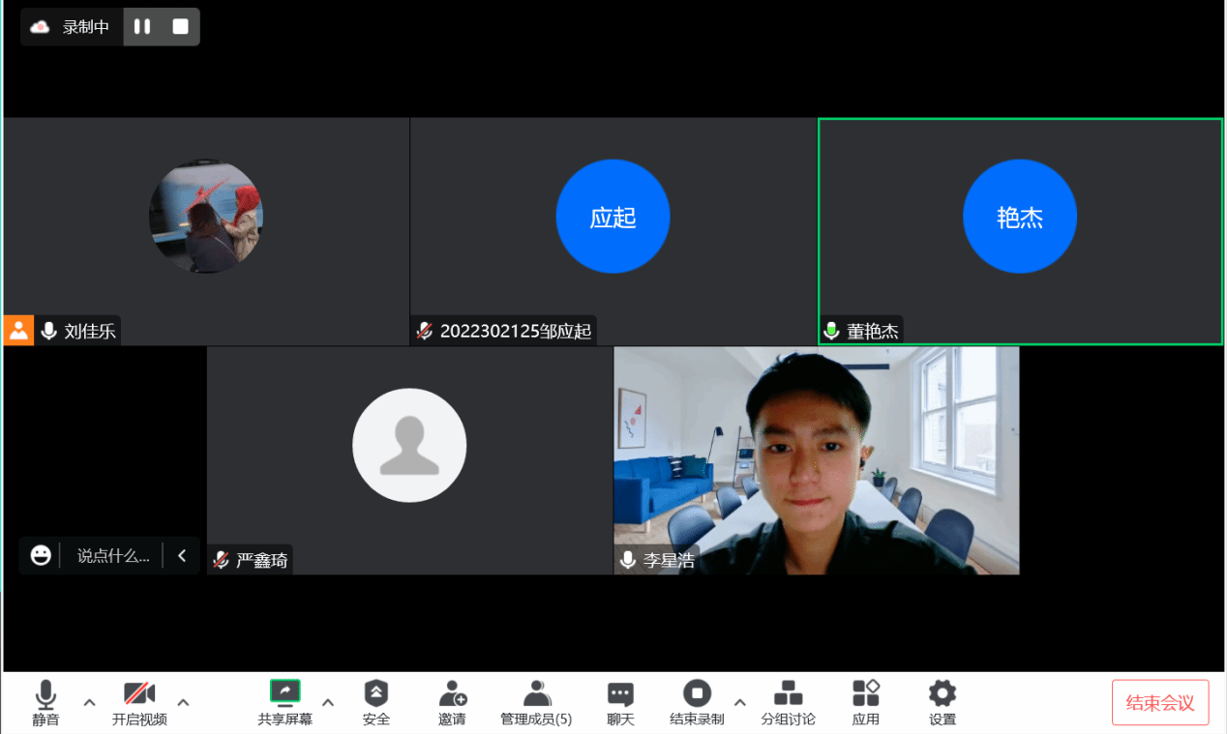Open the 应用 apps icon
This screenshot has width=1227, height=734.
865,694
